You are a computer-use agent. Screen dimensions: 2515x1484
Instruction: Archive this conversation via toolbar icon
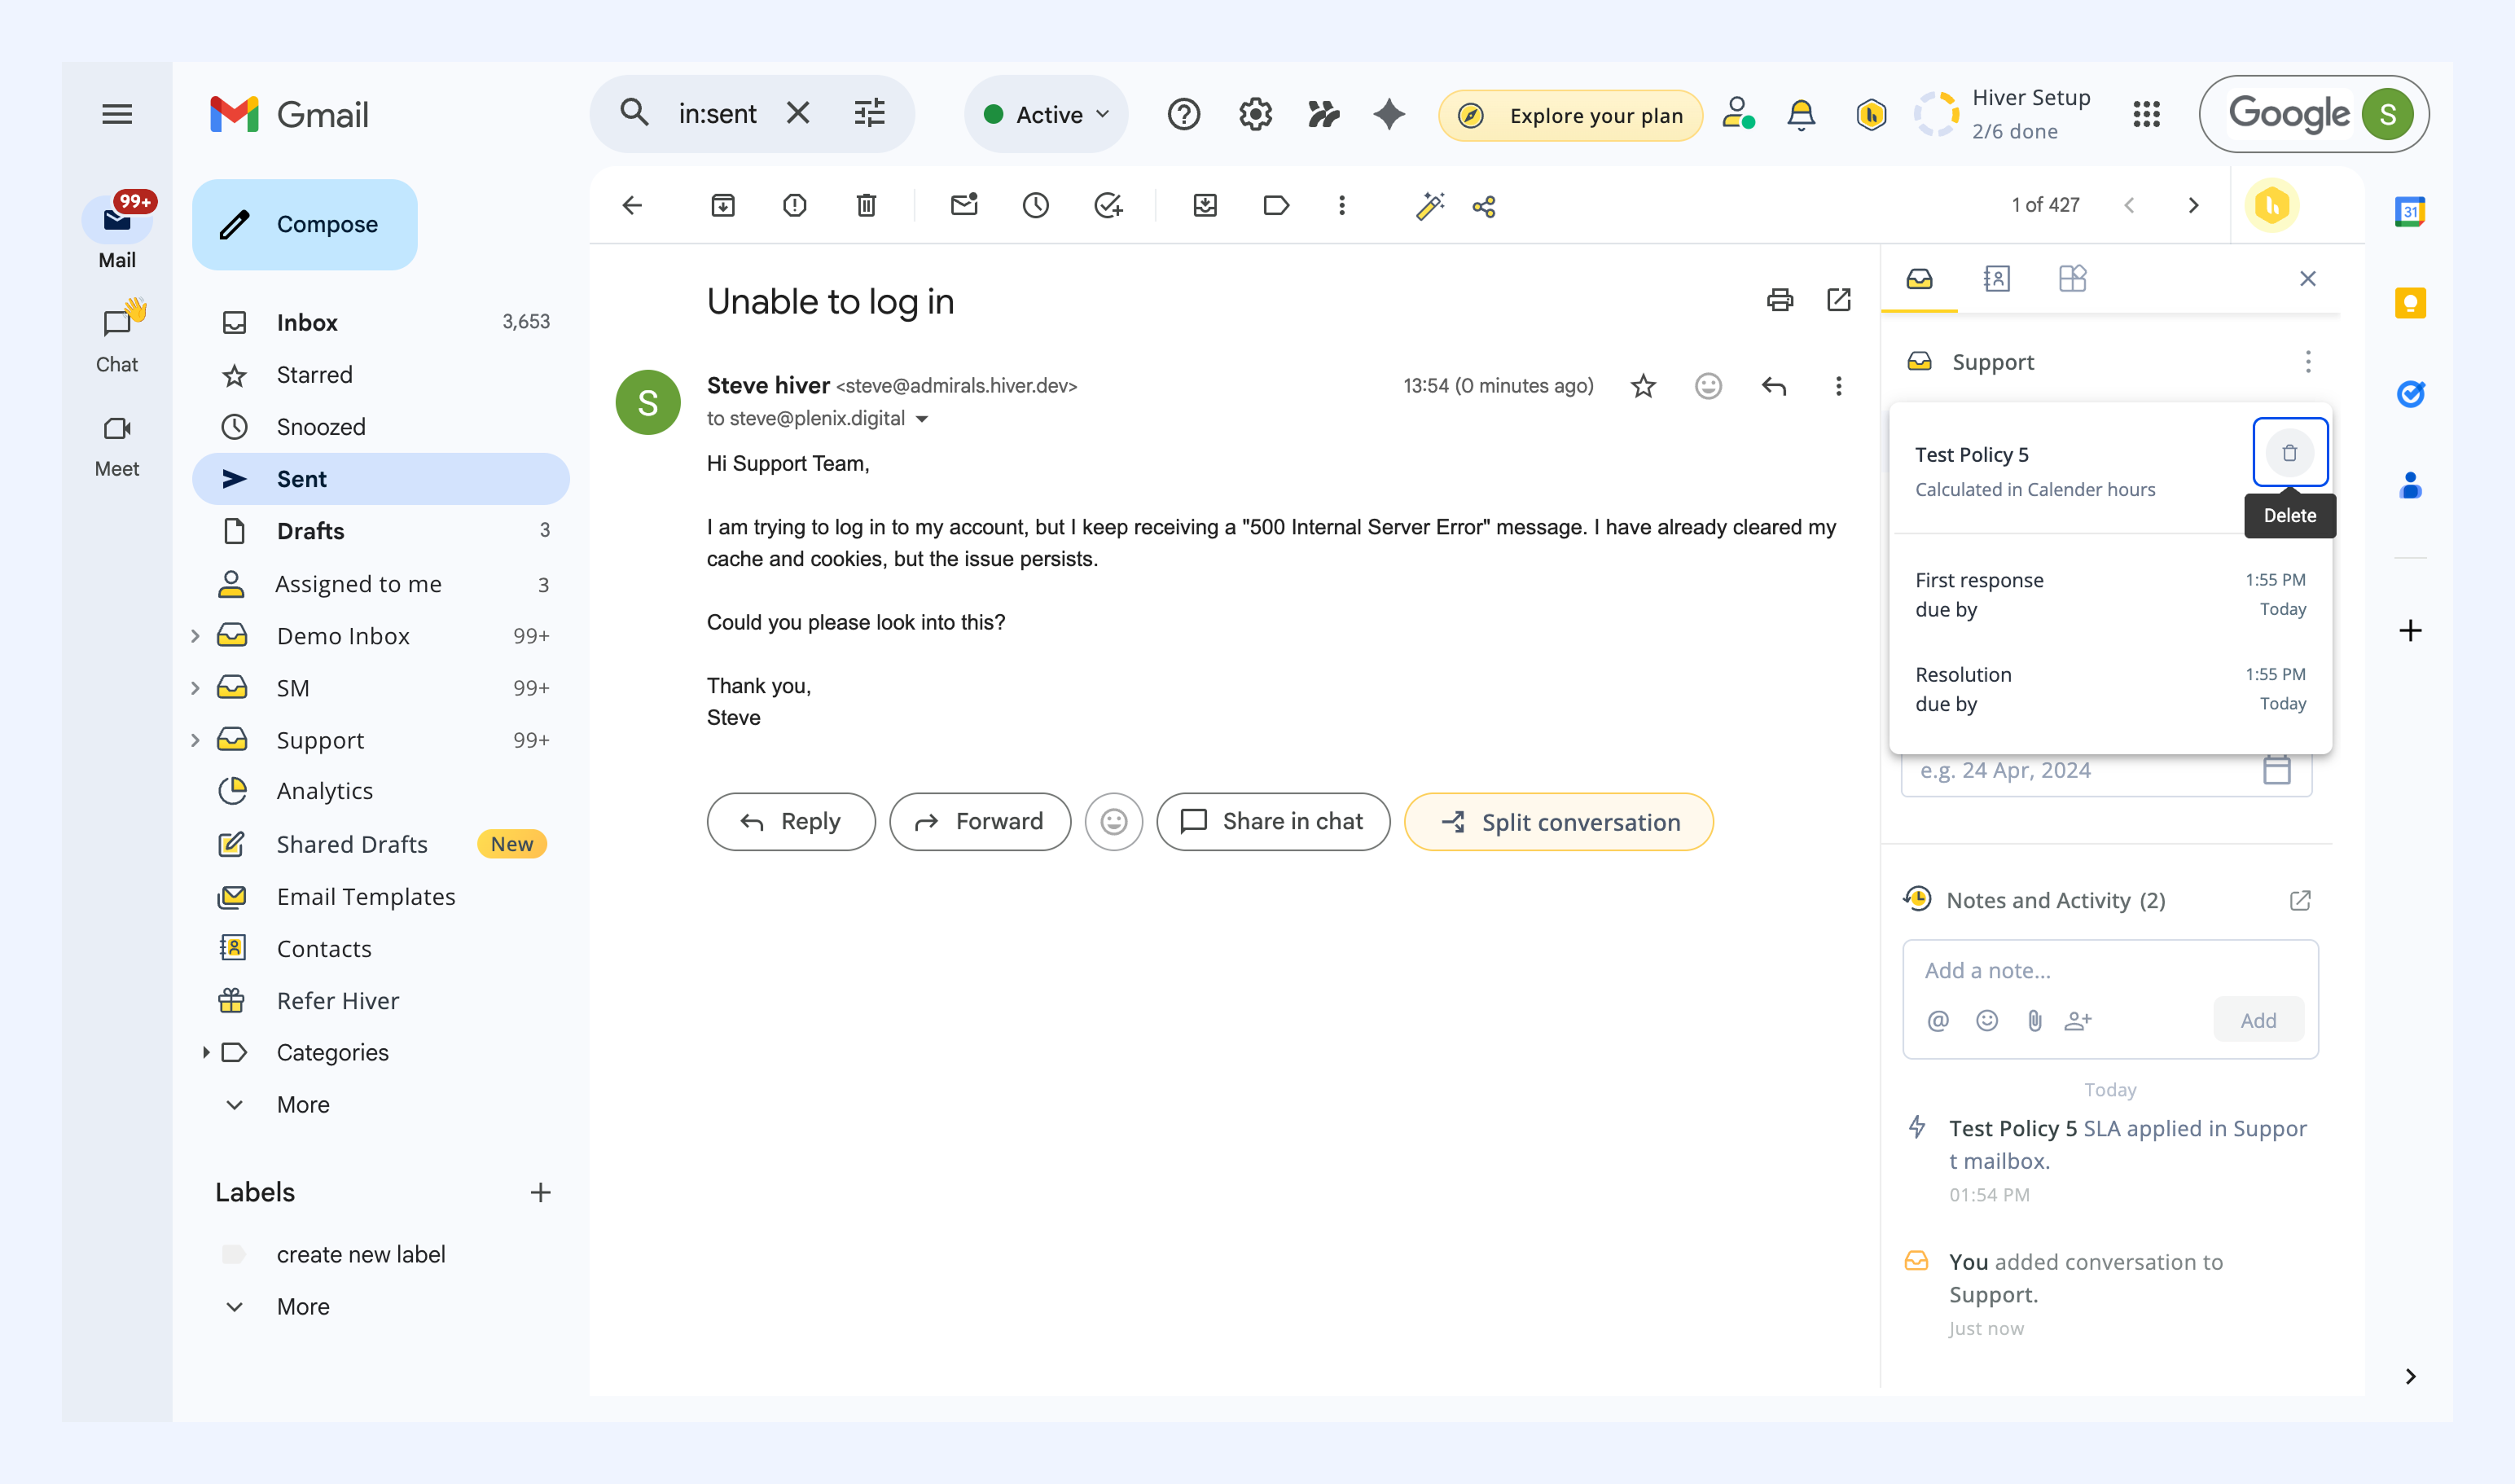pos(723,206)
